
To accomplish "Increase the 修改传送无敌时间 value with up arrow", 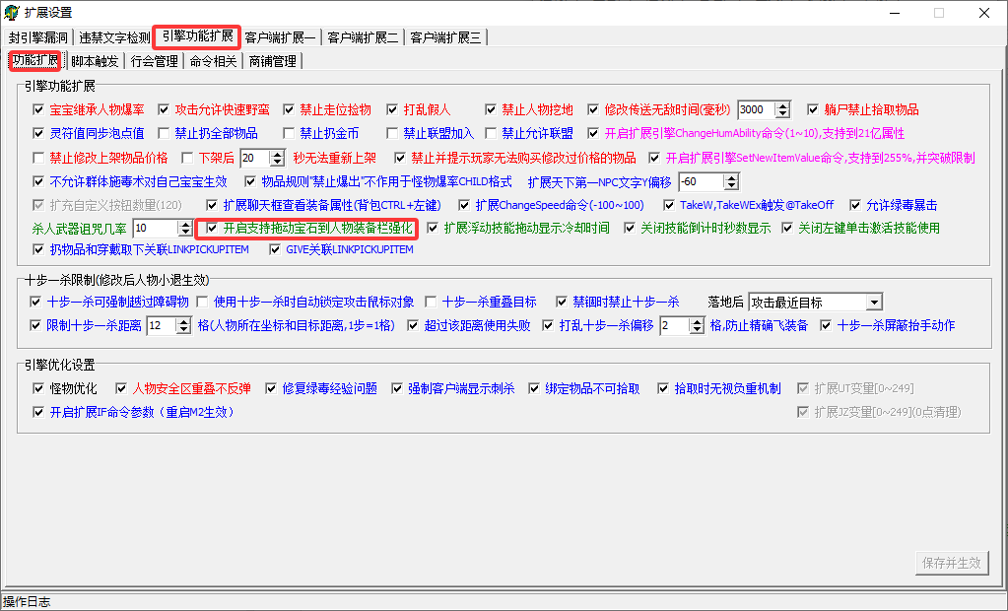I will 782,106.
